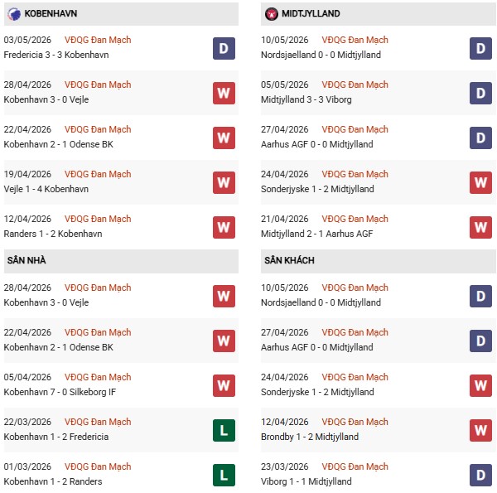The width and height of the screenshot is (497, 493).
Task: Click the W badge for Kobenhavn 7-0 Silkeborg IF
Action: pyautogui.click(x=224, y=386)
